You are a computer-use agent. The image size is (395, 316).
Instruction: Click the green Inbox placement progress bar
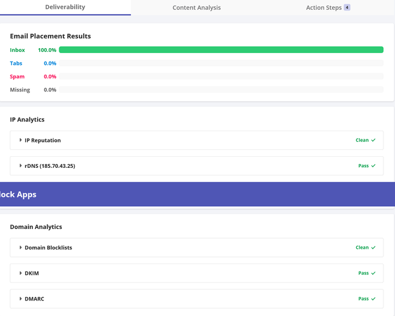coord(221,49)
